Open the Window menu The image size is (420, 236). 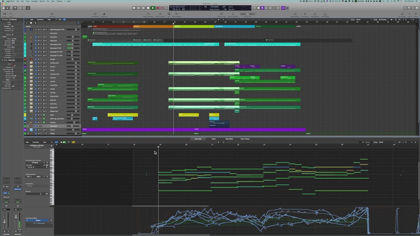pos(59,1)
